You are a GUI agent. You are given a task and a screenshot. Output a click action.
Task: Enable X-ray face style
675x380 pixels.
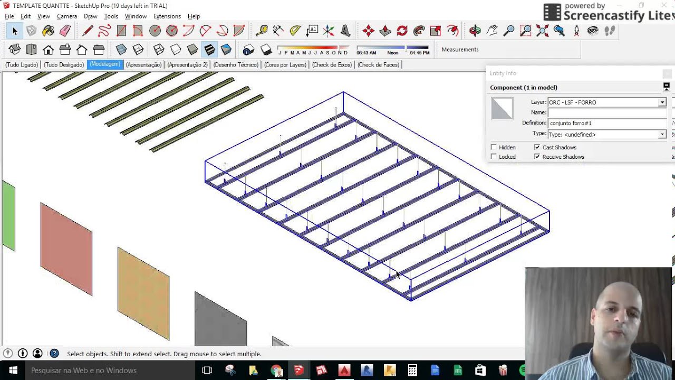point(121,50)
